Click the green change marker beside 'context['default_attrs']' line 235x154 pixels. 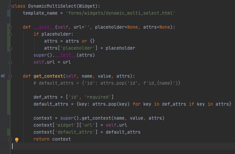tap(9, 132)
